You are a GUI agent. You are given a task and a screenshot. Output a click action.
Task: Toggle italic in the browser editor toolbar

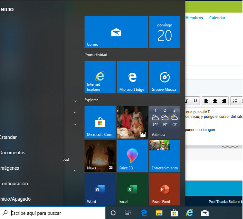(187, 101)
